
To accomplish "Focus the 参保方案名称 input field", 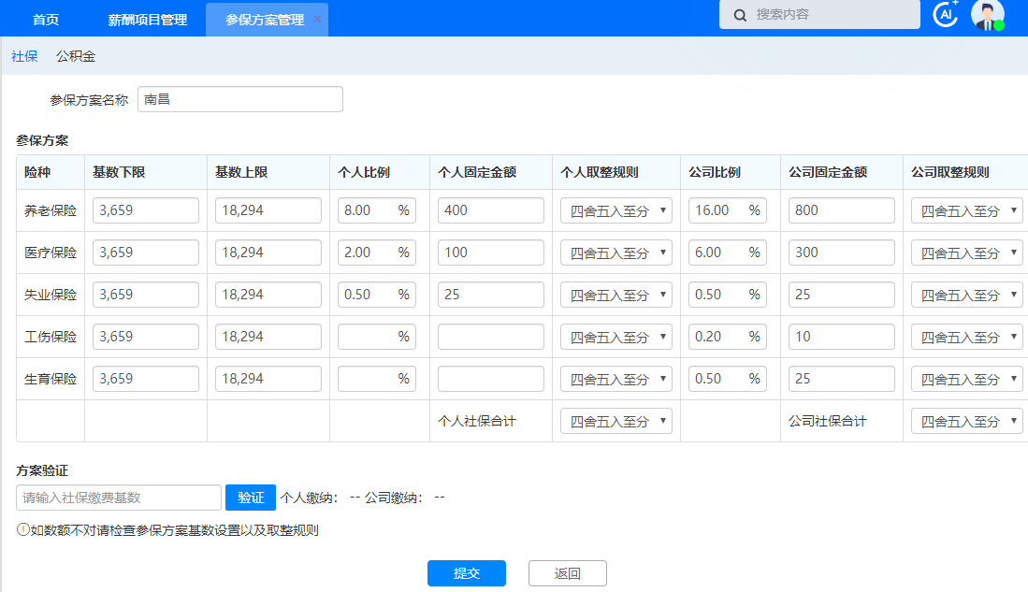I will pos(239,99).
